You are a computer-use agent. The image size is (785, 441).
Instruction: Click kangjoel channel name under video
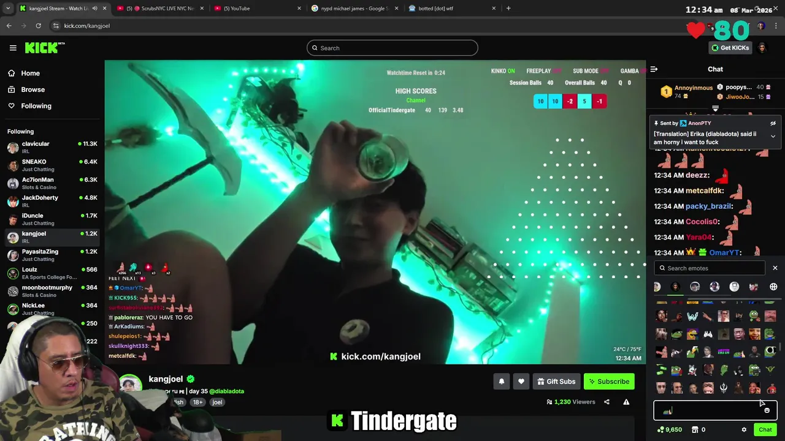(x=166, y=379)
